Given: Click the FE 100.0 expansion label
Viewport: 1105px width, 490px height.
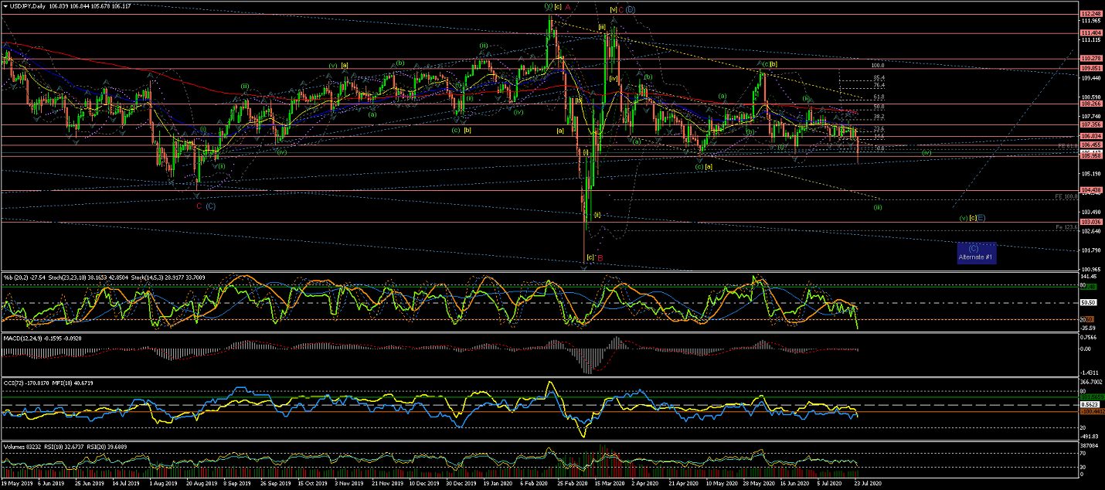Looking at the screenshot, I should click(1066, 197).
